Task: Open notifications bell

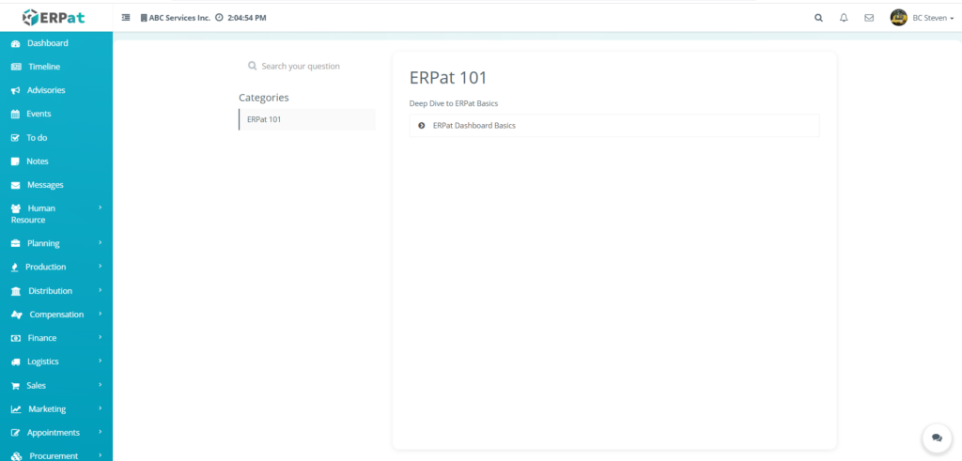Action: [844, 18]
